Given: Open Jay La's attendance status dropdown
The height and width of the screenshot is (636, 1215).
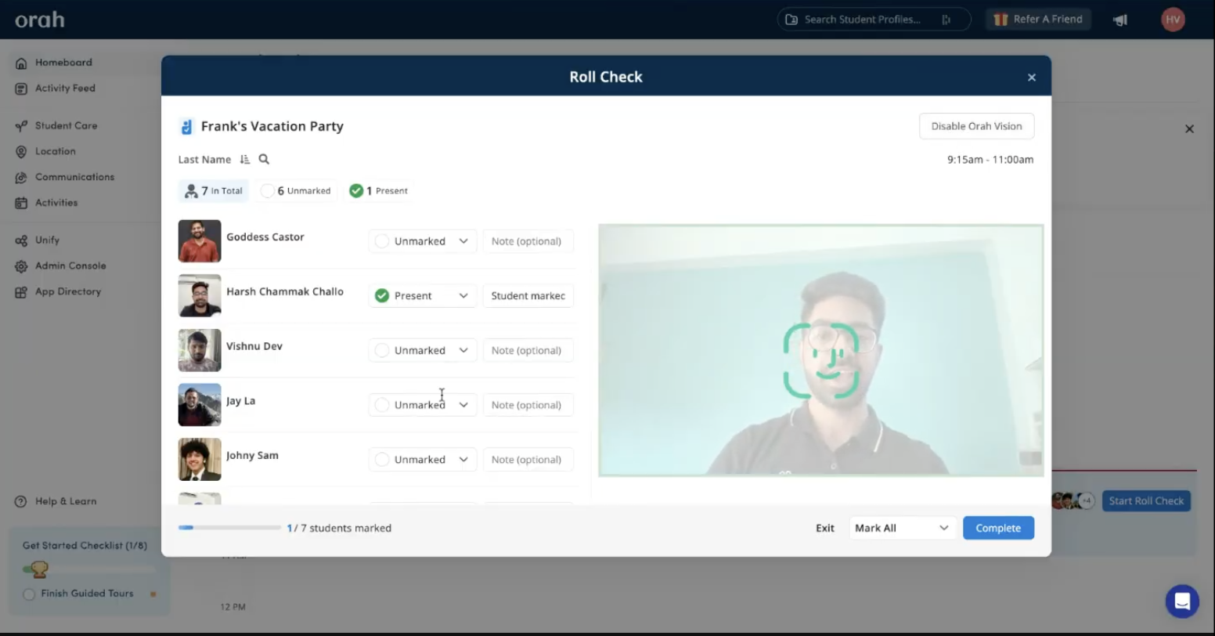Looking at the screenshot, I should (x=423, y=405).
